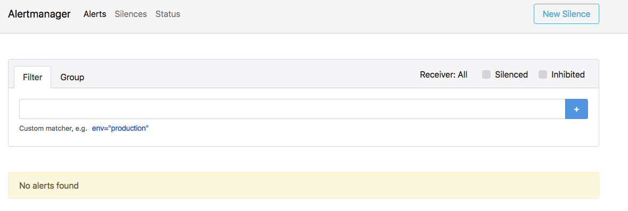Select the 'All' receiver value
628x211 pixels.
462,75
